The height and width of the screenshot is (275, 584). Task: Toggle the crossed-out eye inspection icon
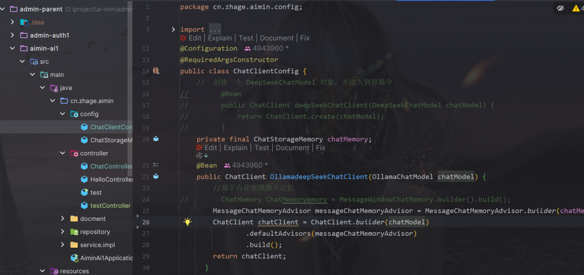pos(560,9)
